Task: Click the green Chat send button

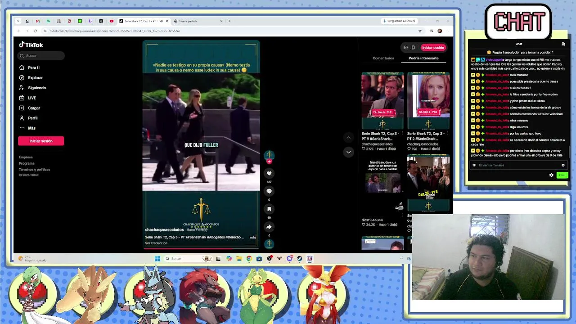Action: pyautogui.click(x=562, y=175)
